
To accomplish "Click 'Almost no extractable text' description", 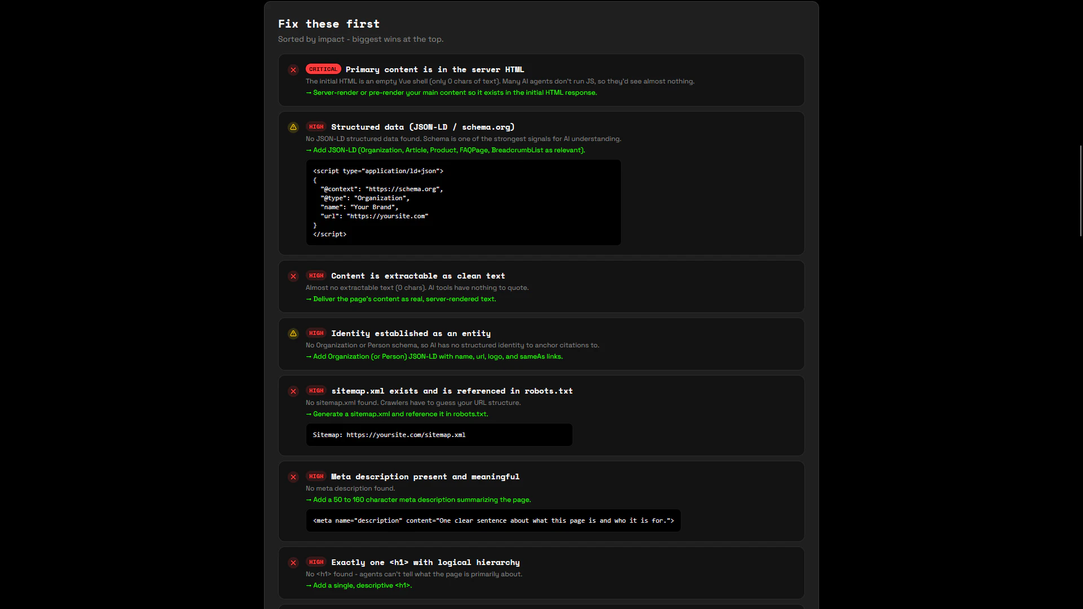I will pyautogui.click(x=417, y=288).
